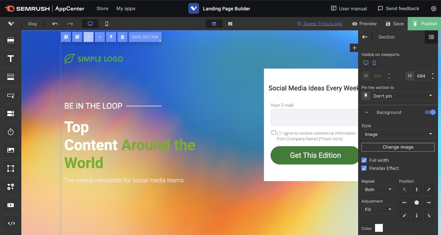Click Send feedback
Viewport: 441px width, 235px height.
(x=398, y=9)
